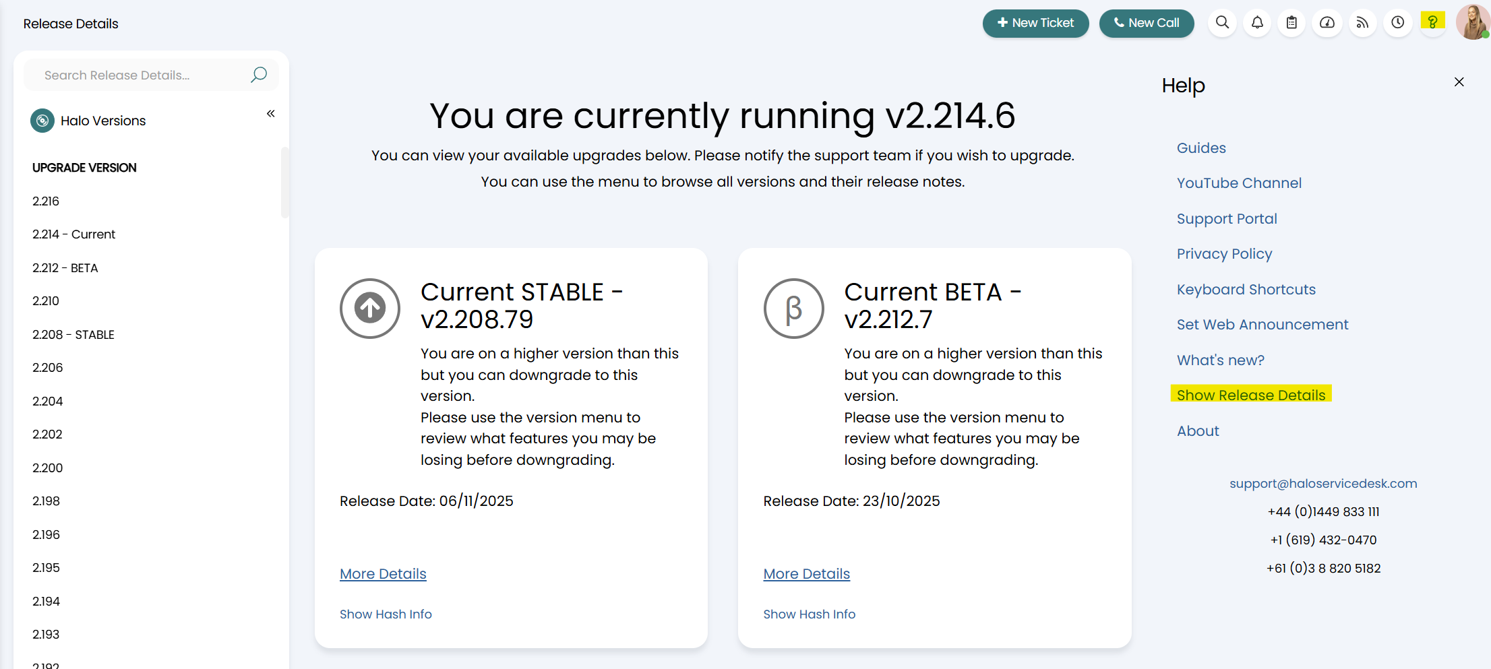Collapse the Halo Versions sidebar
This screenshot has height=669, width=1491.
point(270,114)
